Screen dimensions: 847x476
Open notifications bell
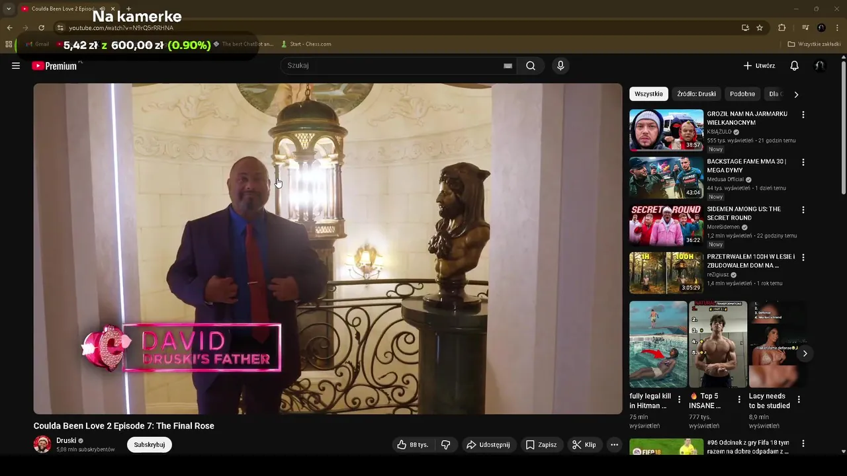coord(795,65)
